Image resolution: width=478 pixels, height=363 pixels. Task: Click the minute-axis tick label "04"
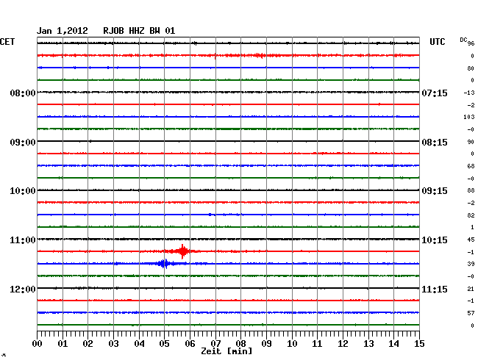[139, 343]
